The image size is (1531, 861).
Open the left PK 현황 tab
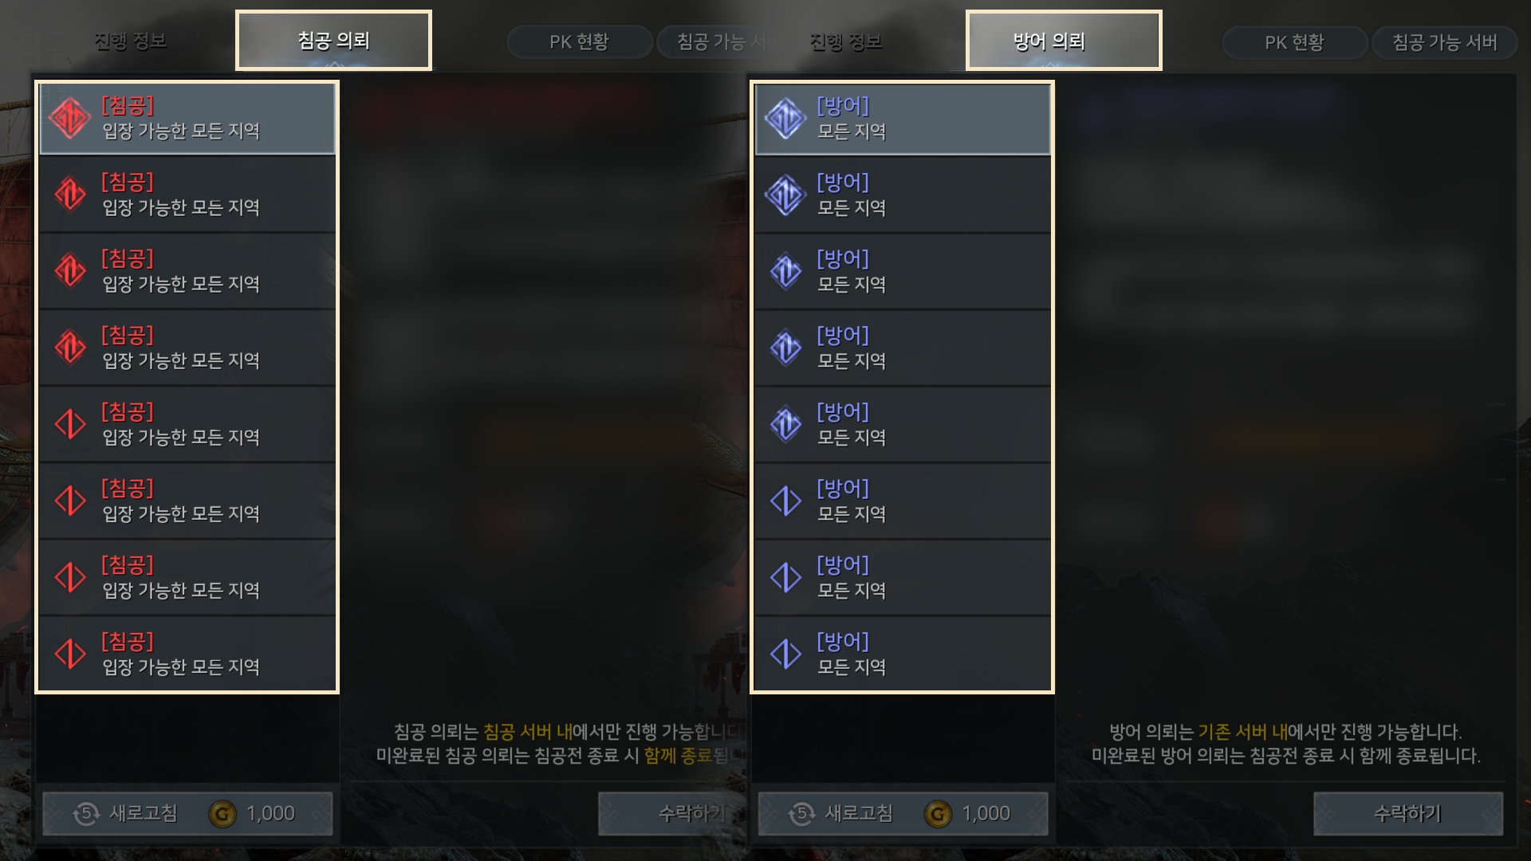pos(580,42)
